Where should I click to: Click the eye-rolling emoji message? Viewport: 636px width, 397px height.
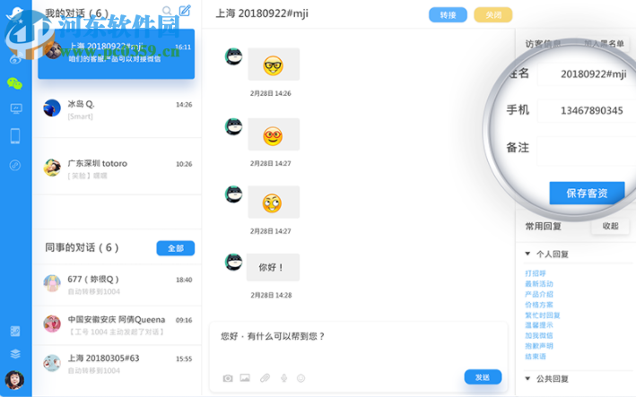274,203
